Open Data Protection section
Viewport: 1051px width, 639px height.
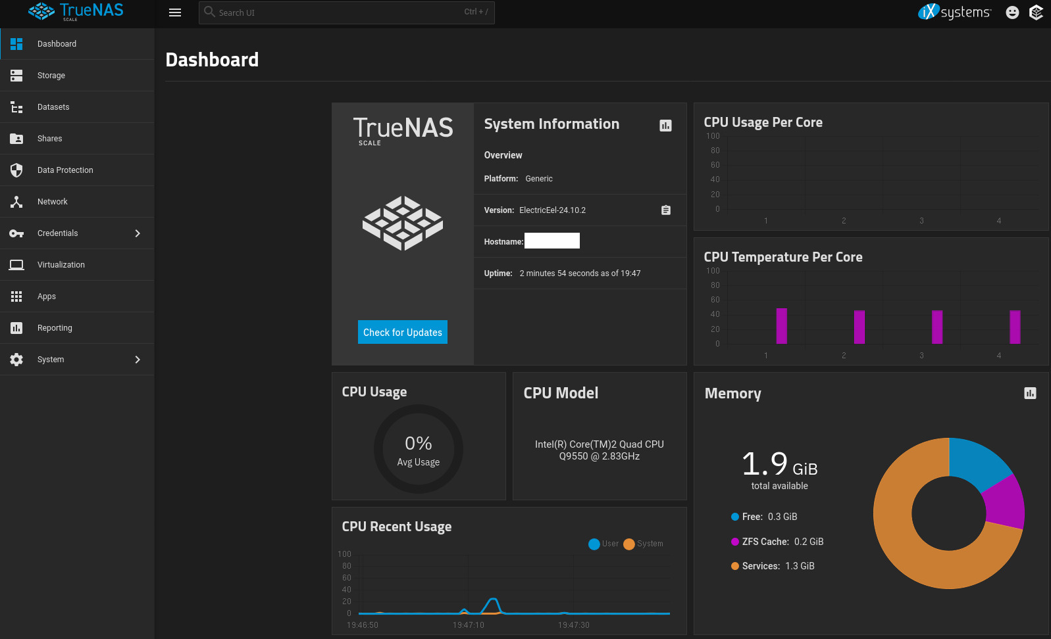(x=77, y=170)
